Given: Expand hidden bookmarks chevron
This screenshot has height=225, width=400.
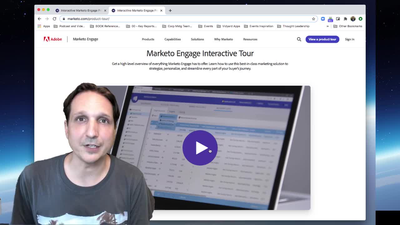Looking at the screenshot, I should pyautogui.click(x=327, y=26).
